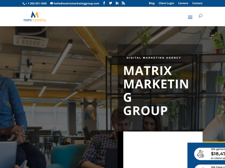The height and width of the screenshot is (168, 225).
Task: Select the MATRIX MARKETING GROUP headline
Action: pos(156,91)
